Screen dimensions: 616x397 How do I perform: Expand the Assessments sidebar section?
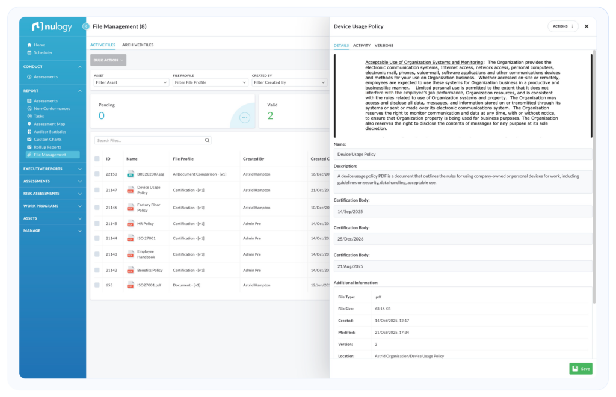click(53, 182)
